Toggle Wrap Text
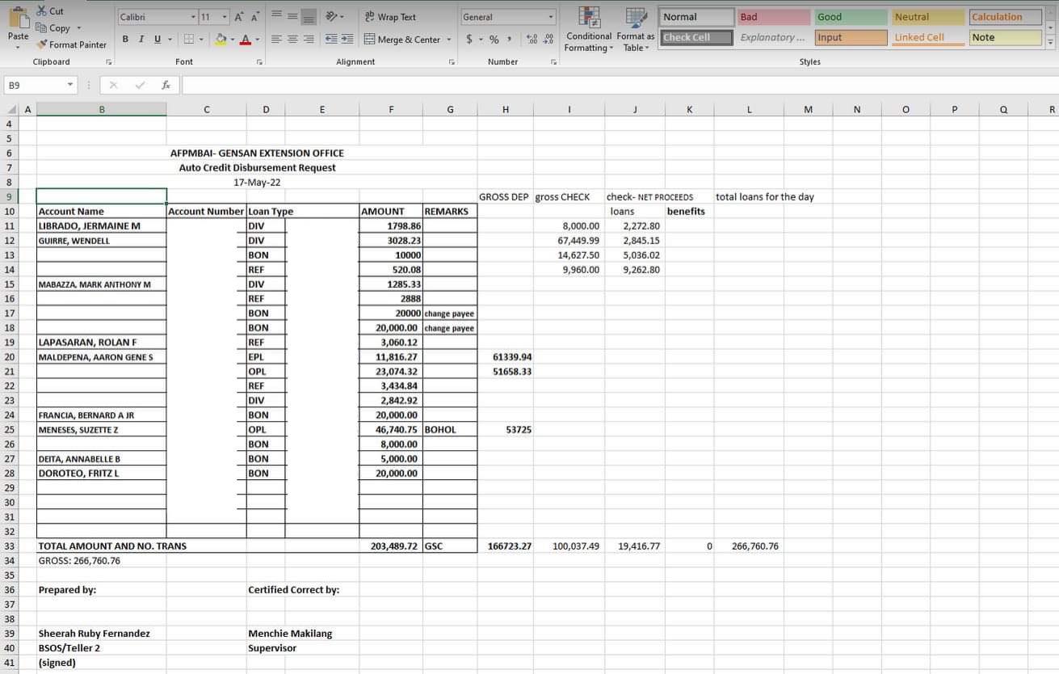Screen dimensions: 1059x674 [390, 16]
